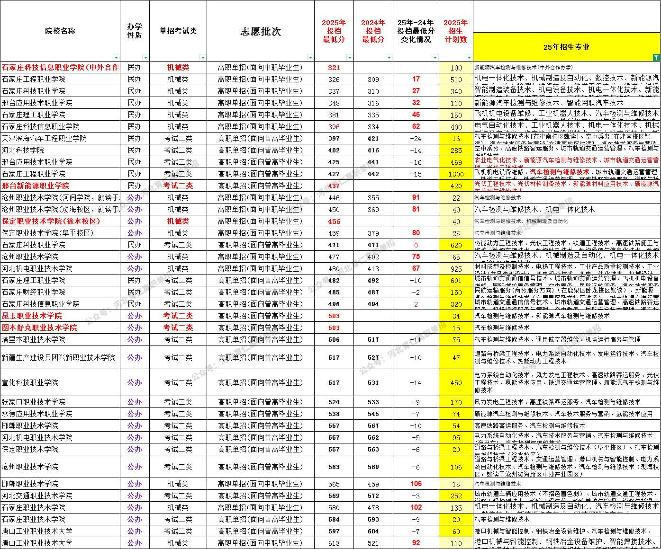
Task: Select the 河北交通职业技术学院 cell
Action: click(60, 496)
